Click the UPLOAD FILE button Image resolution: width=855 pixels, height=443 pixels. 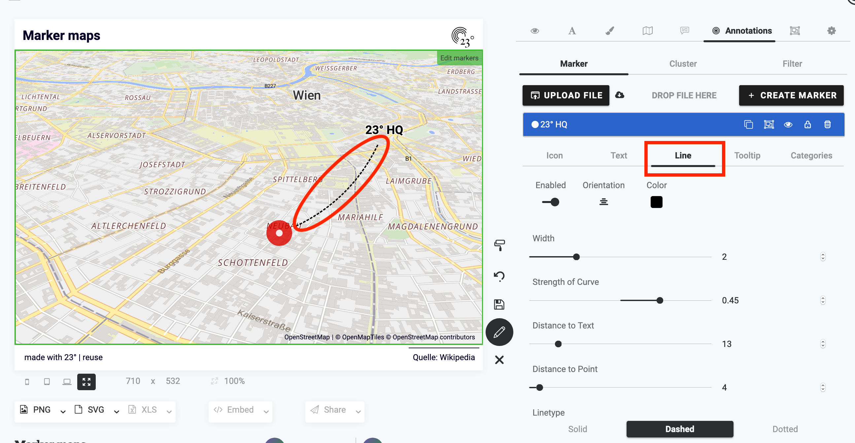pyautogui.click(x=566, y=95)
